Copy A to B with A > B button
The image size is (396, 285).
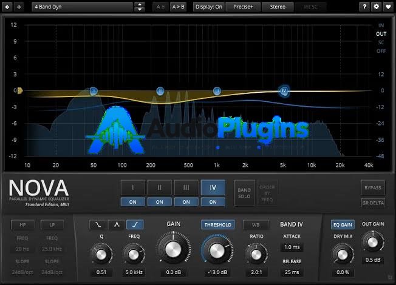(178, 7)
